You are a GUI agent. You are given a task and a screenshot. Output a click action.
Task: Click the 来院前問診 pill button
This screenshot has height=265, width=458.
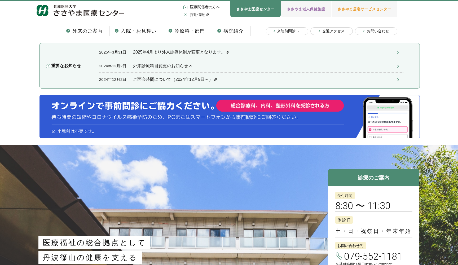tap(287, 31)
